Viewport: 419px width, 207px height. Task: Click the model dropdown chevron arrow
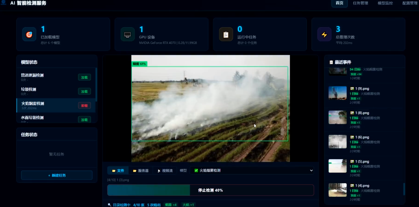coord(311,171)
